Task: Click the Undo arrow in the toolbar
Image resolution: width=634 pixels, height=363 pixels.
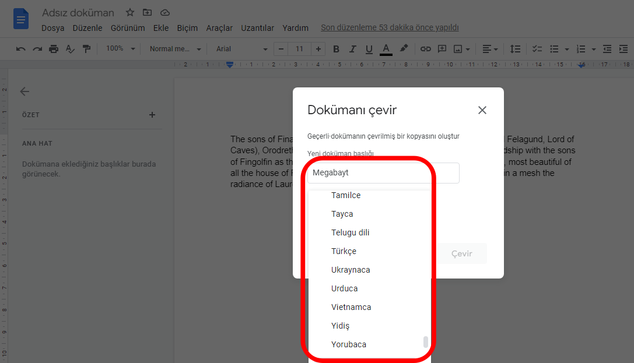Action: 21,49
